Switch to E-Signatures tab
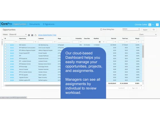 point(49,24)
